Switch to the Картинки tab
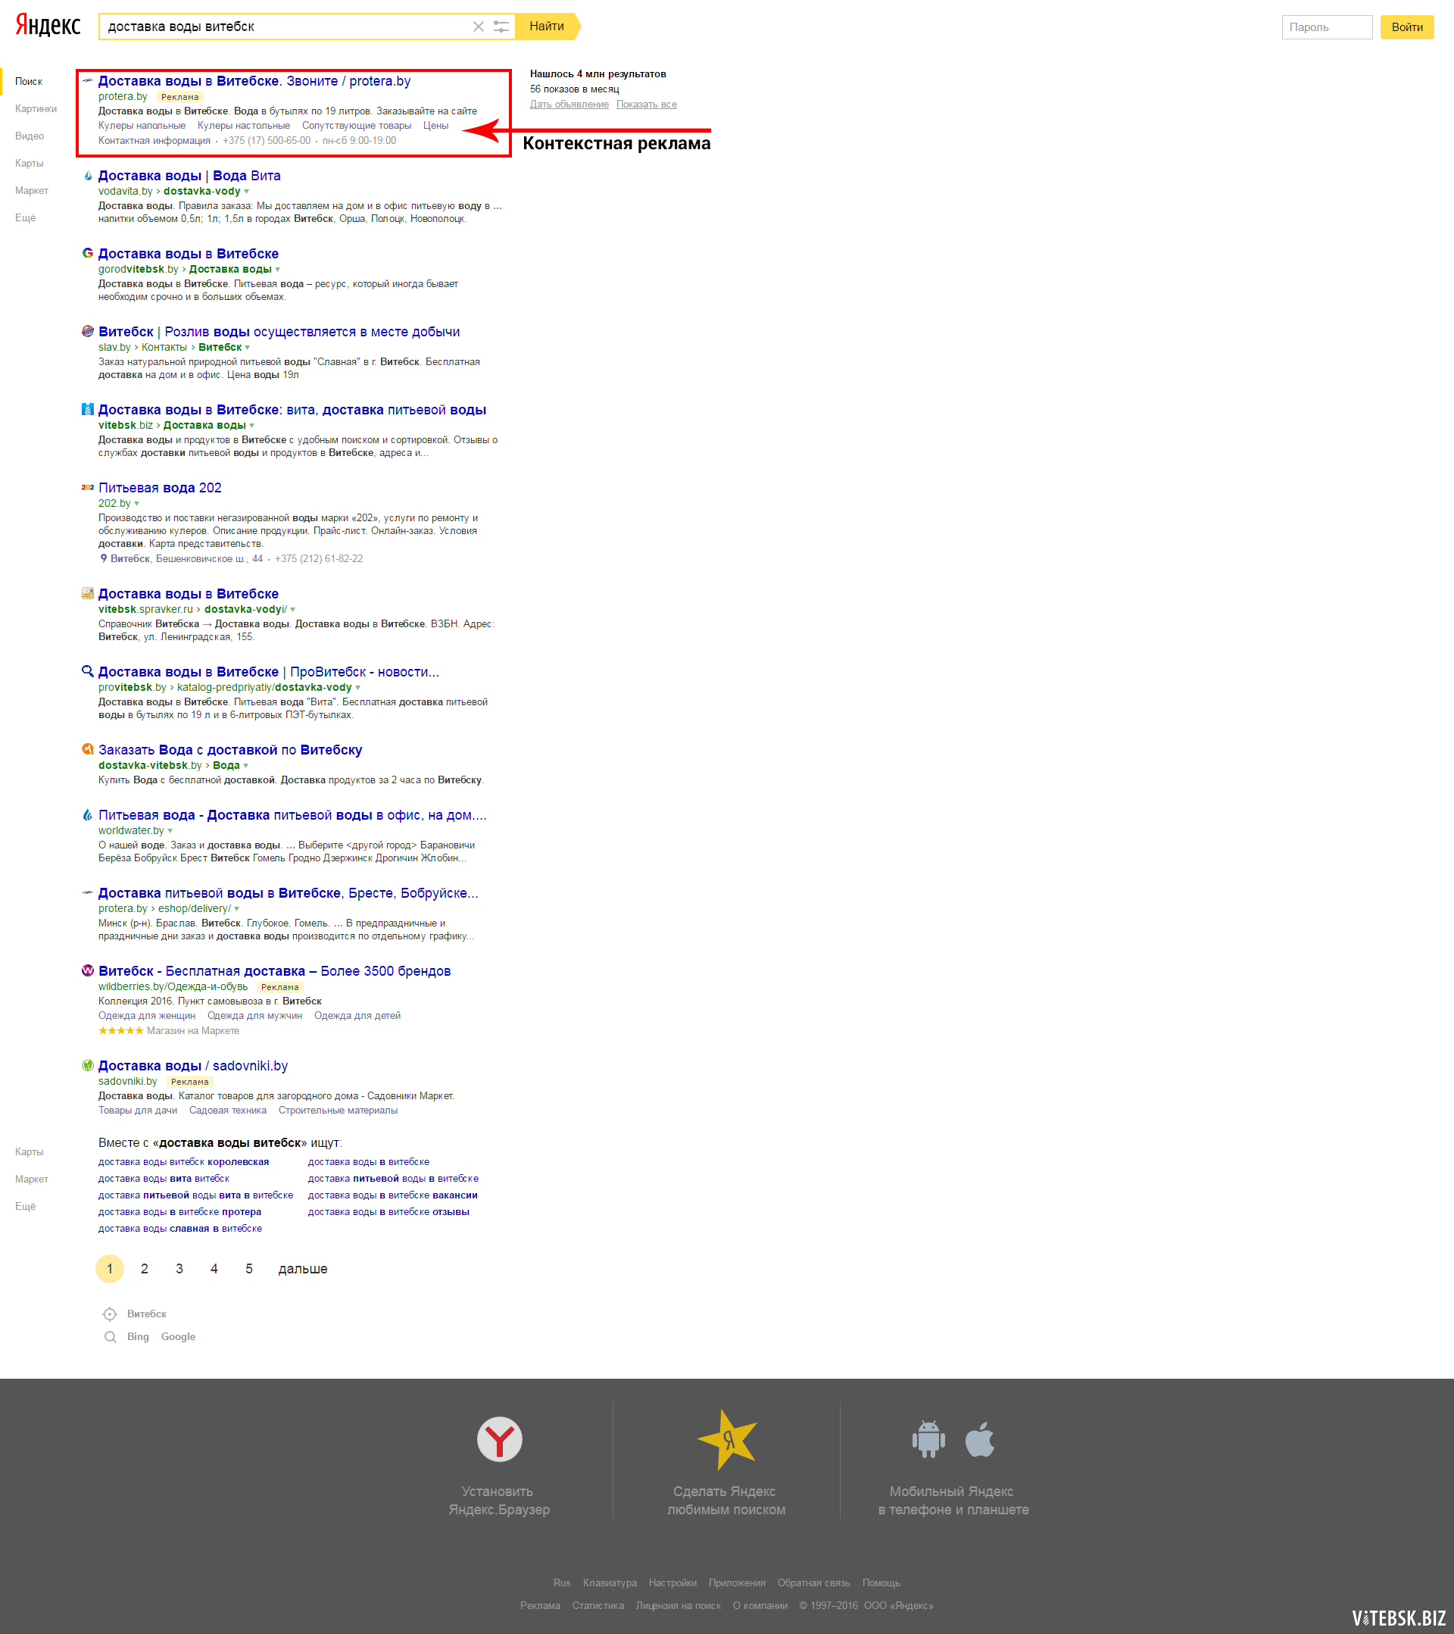Screen dimensions: 1454x1634 [x=36, y=109]
